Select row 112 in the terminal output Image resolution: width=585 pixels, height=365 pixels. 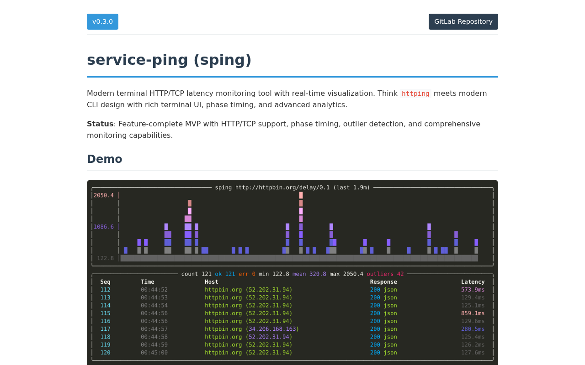point(292,289)
